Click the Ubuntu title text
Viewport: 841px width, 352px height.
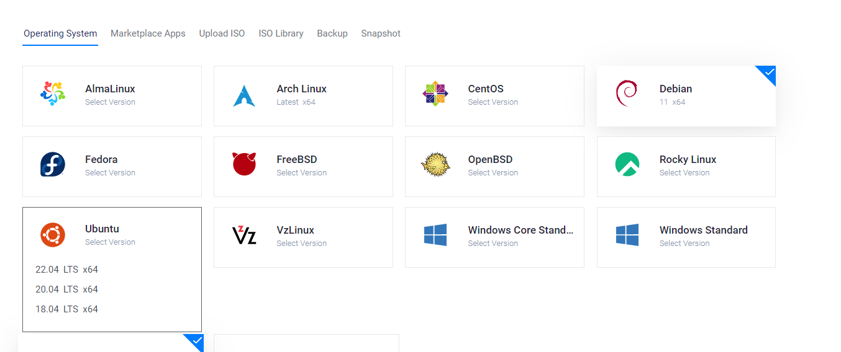pos(102,229)
